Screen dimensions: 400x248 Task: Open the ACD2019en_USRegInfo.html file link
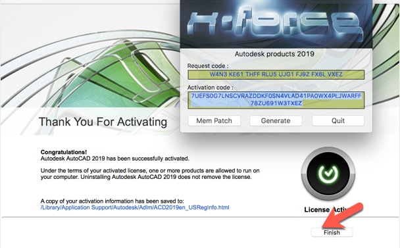point(135,207)
